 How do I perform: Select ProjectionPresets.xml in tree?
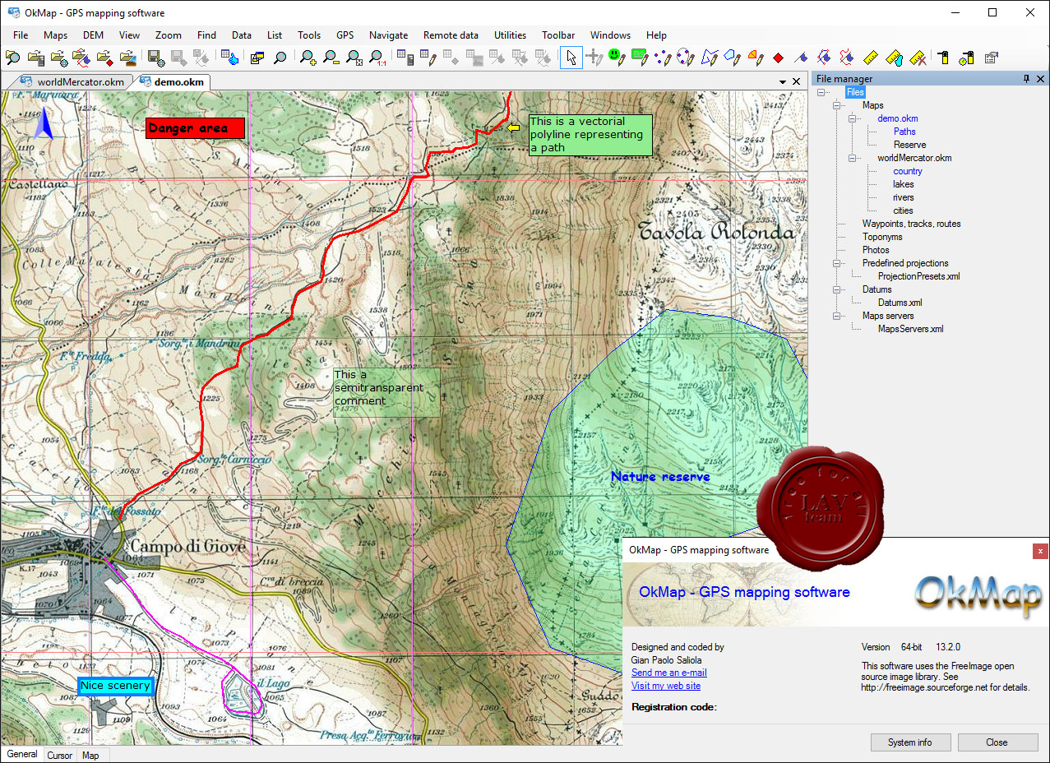pos(918,276)
